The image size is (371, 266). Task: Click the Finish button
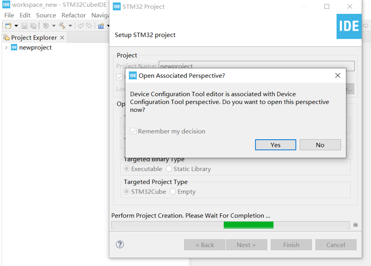click(x=291, y=245)
